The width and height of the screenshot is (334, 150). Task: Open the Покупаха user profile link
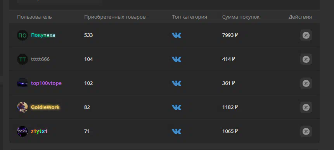[43, 35]
